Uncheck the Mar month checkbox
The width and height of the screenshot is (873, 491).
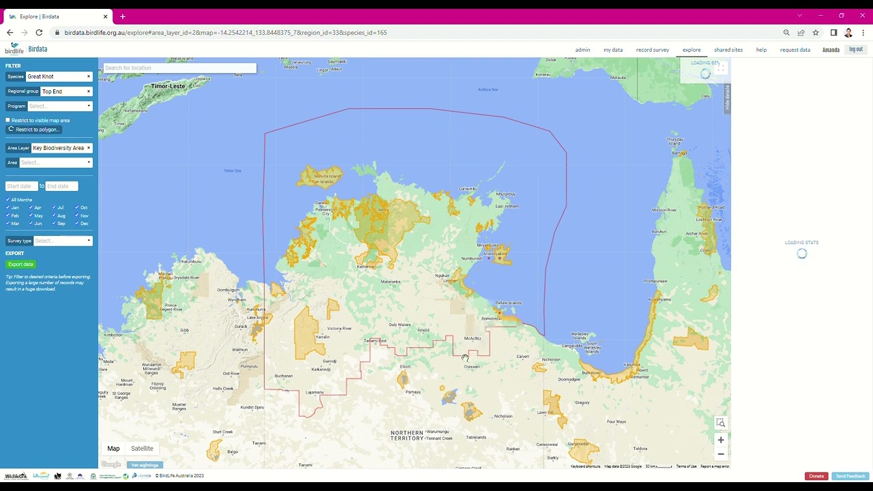8,224
